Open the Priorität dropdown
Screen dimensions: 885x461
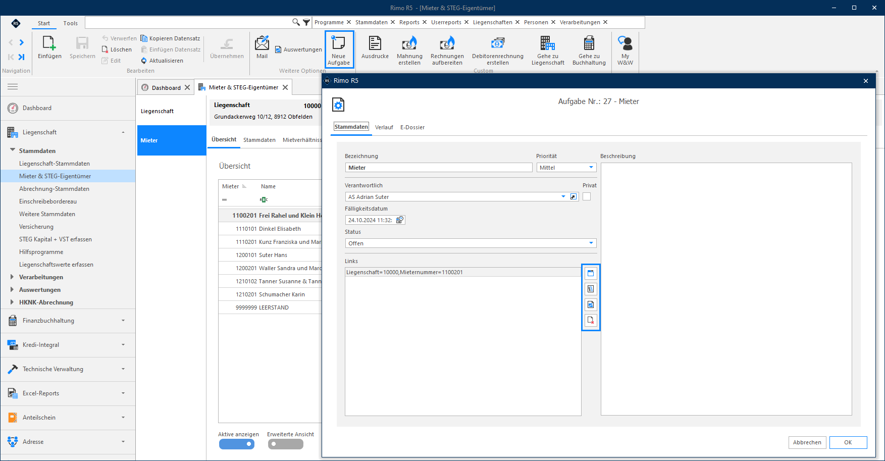point(591,167)
